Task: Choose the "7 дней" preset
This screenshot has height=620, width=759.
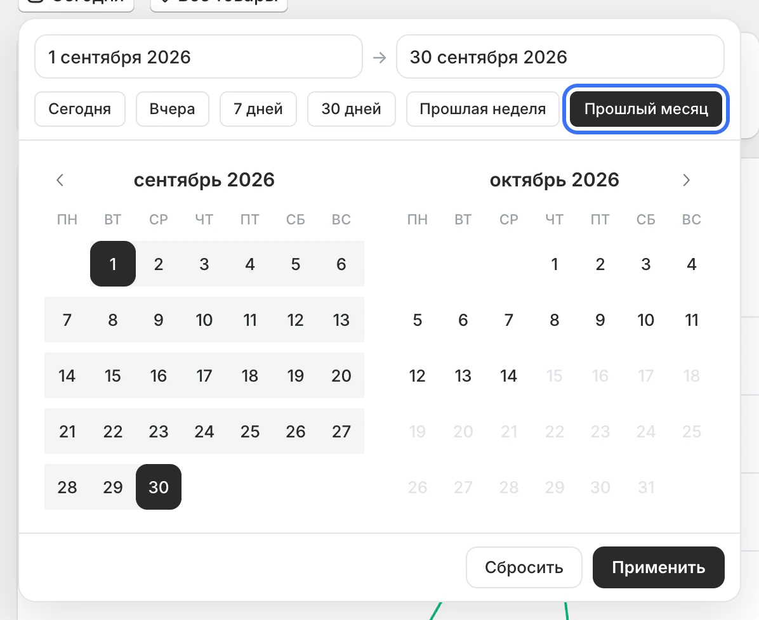Action: (x=258, y=109)
